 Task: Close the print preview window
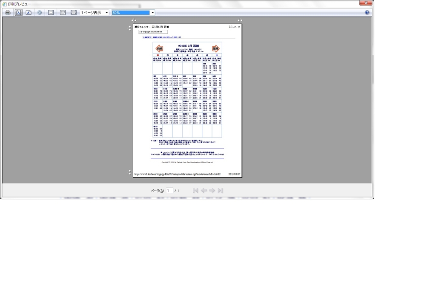click(x=366, y=3)
